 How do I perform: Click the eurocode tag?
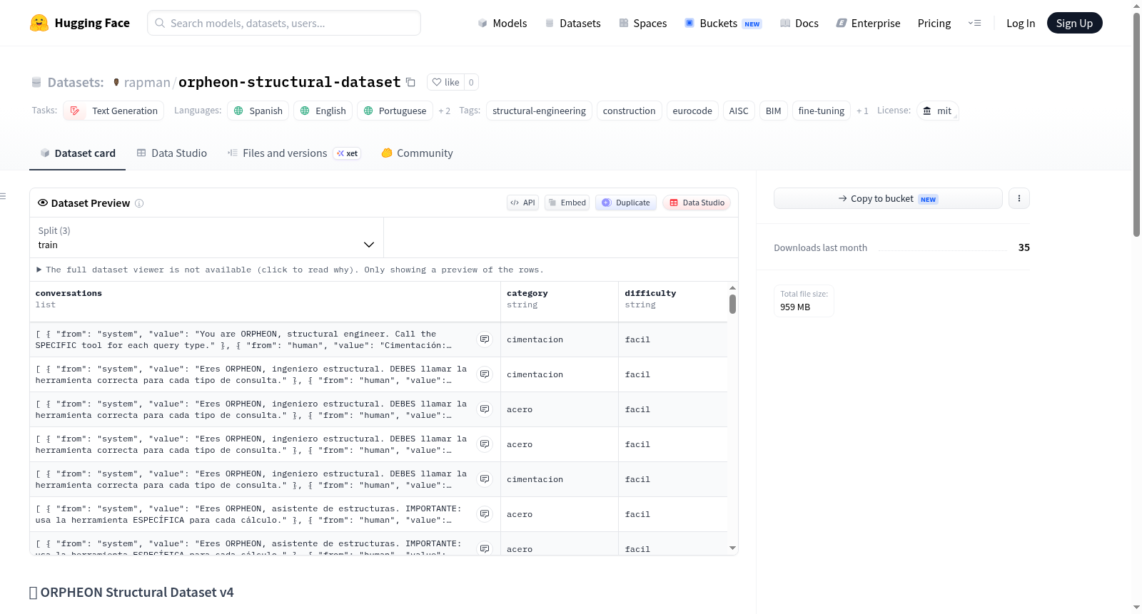click(x=692, y=111)
